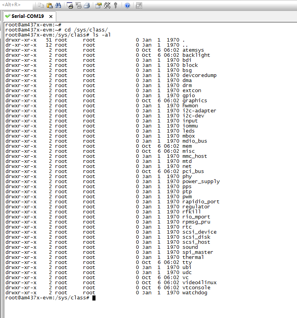297x318 pixels.
Task: Click the 'pps' directory entry
Action: click(187, 187)
